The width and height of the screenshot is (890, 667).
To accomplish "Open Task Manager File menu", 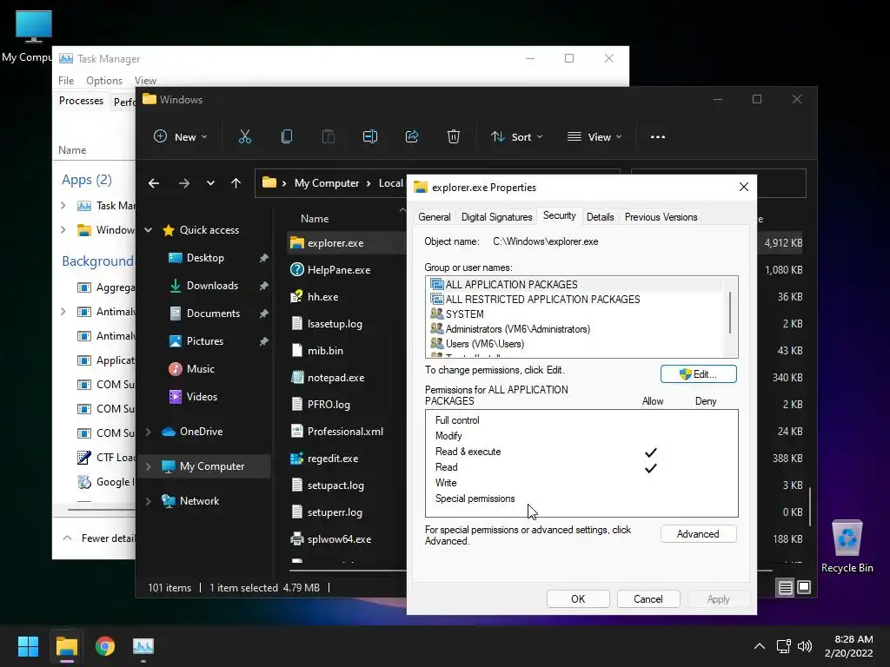I will click(x=66, y=81).
